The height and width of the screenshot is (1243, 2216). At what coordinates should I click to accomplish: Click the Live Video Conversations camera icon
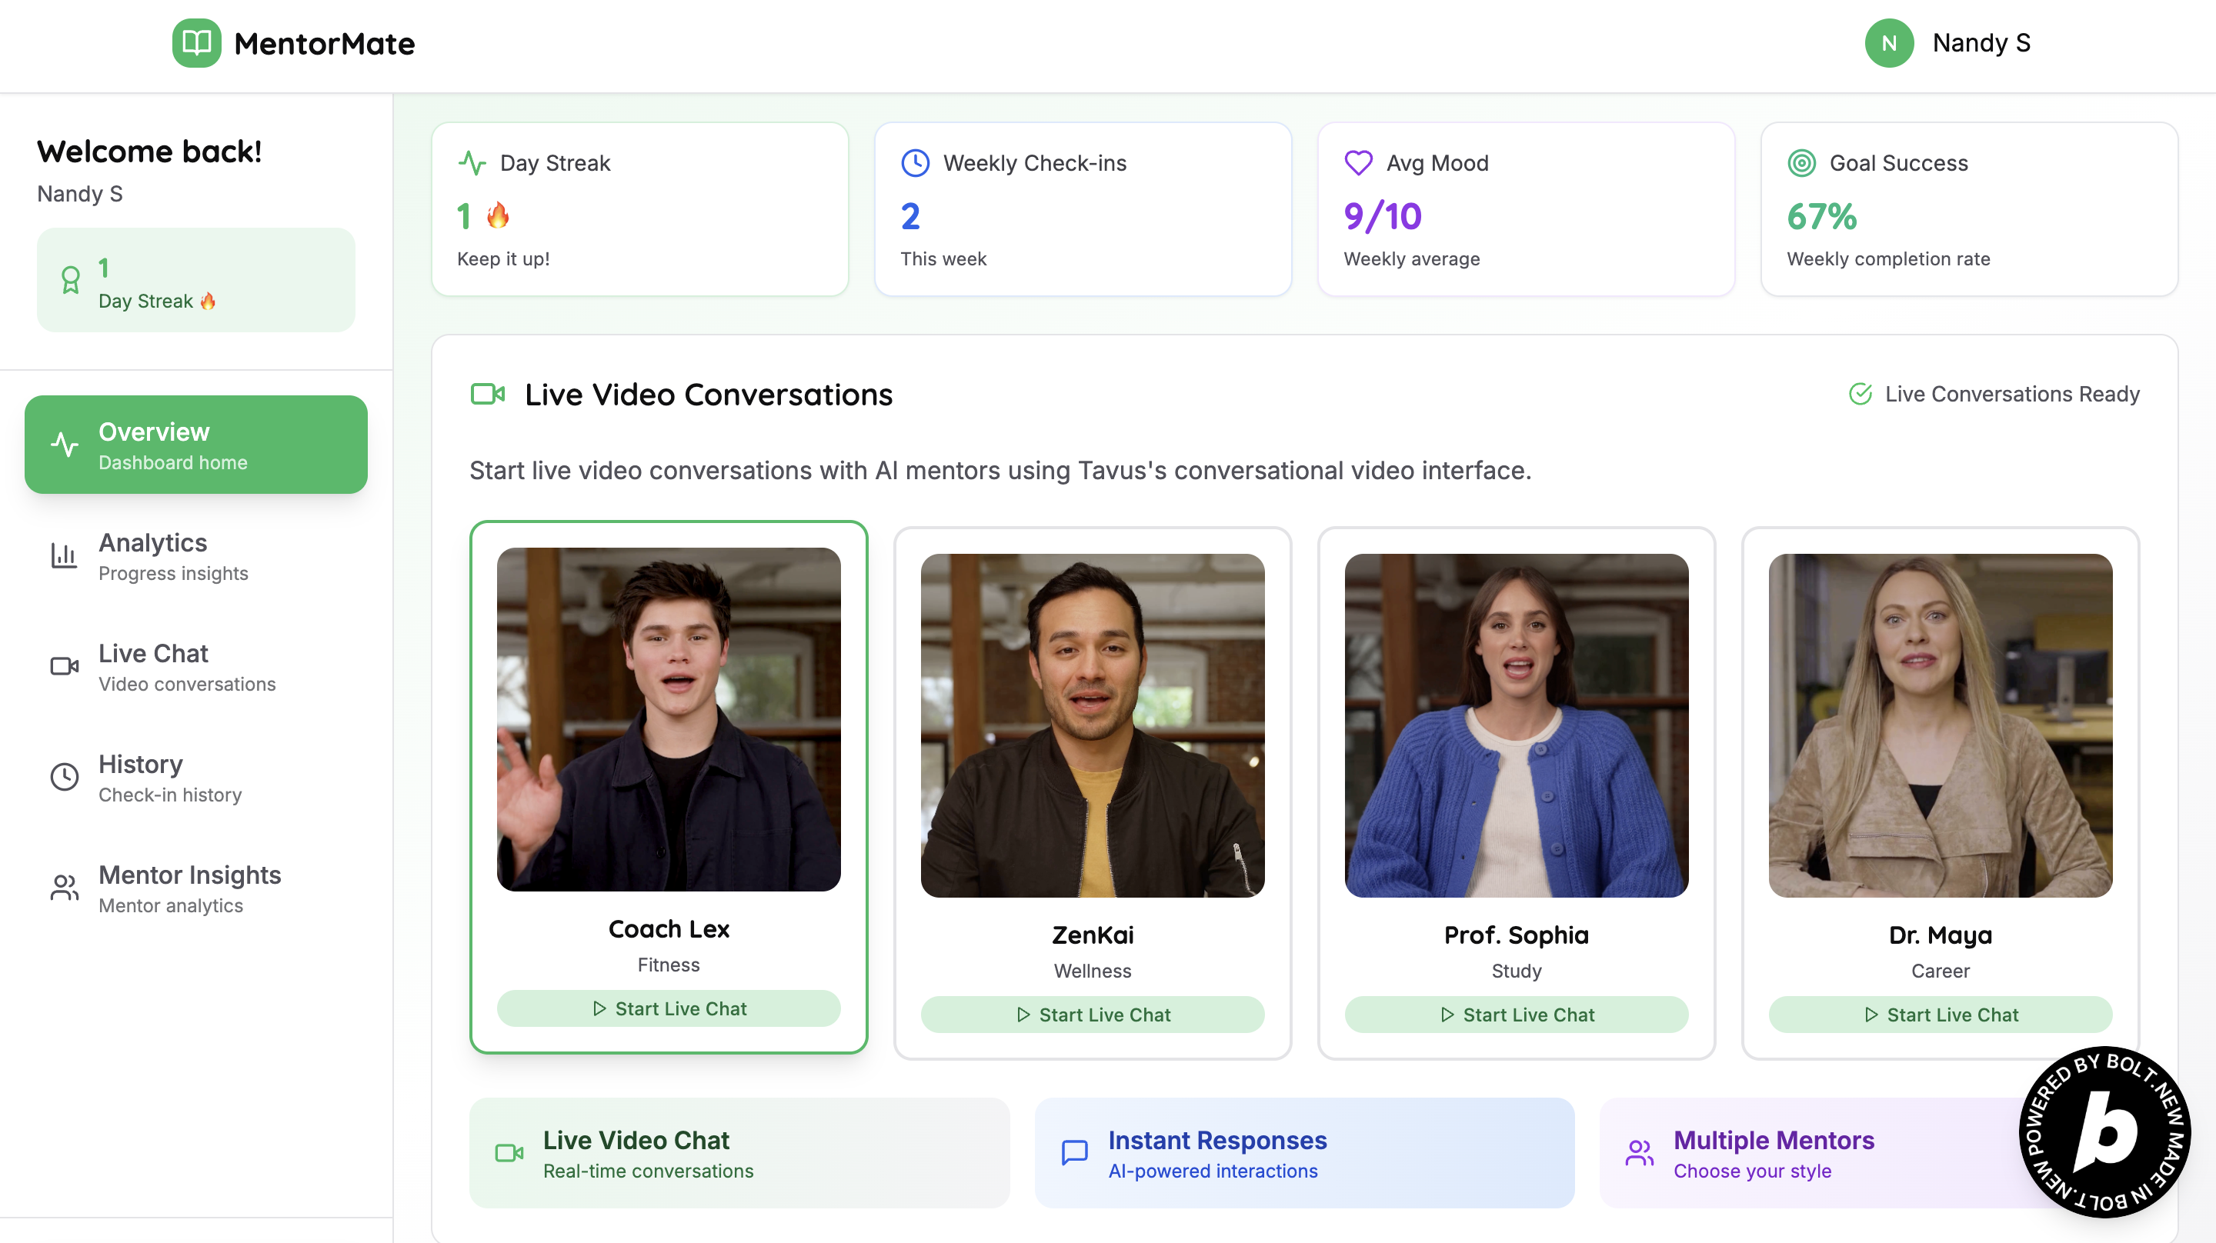(488, 394)
